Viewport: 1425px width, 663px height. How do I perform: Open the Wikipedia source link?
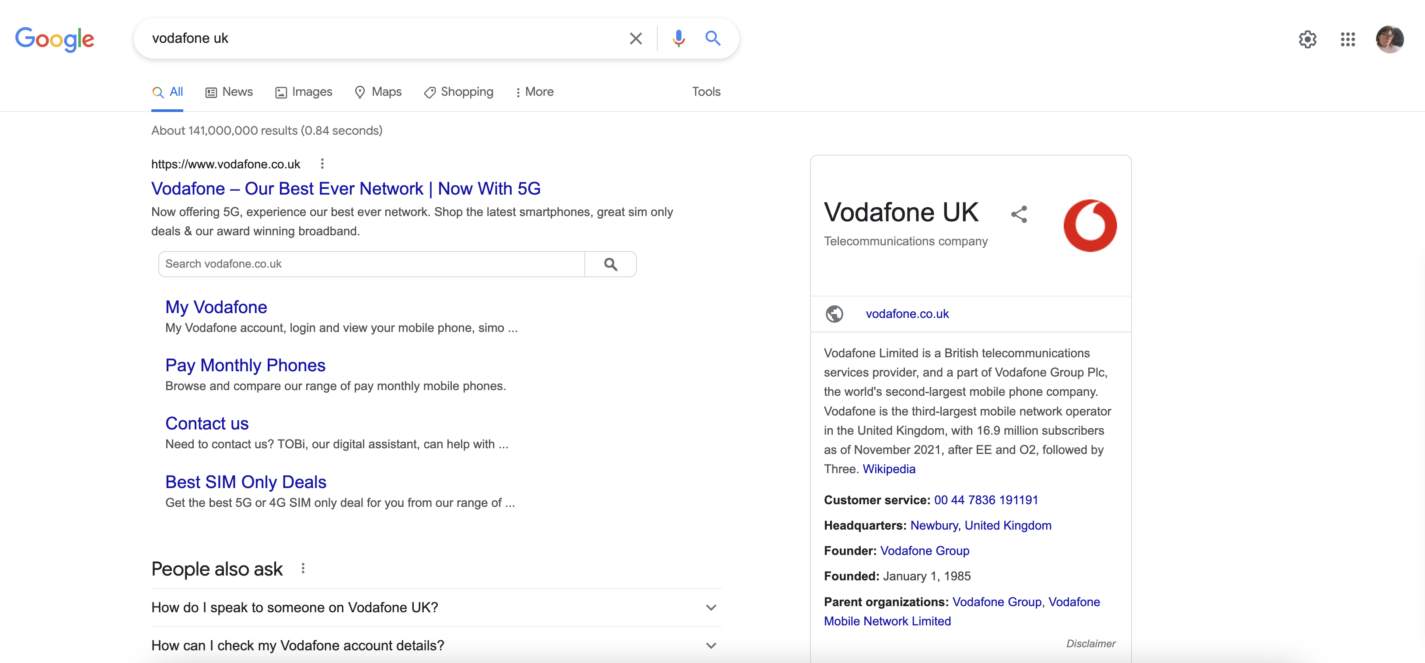point(888,469)
